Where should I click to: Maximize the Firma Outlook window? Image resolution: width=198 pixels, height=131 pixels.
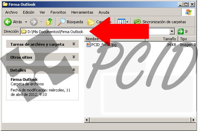186,4
